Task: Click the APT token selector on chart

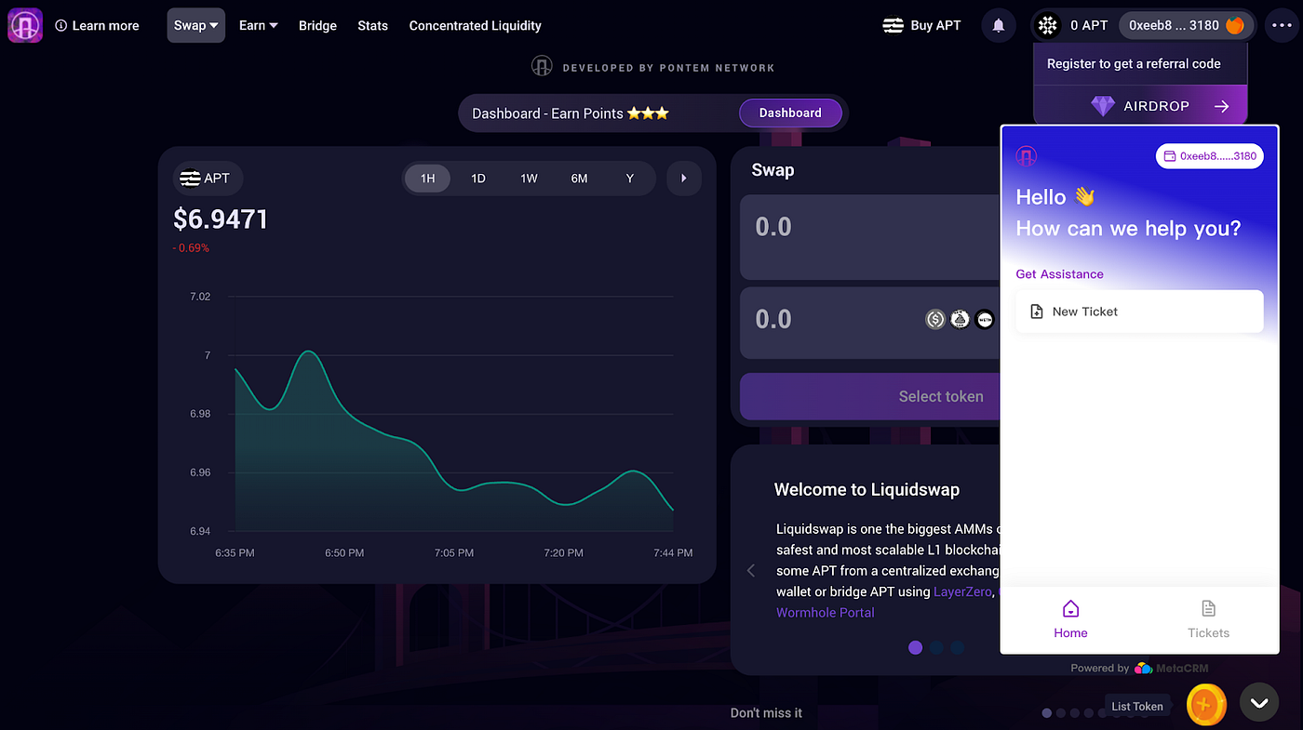Action: 208,178
